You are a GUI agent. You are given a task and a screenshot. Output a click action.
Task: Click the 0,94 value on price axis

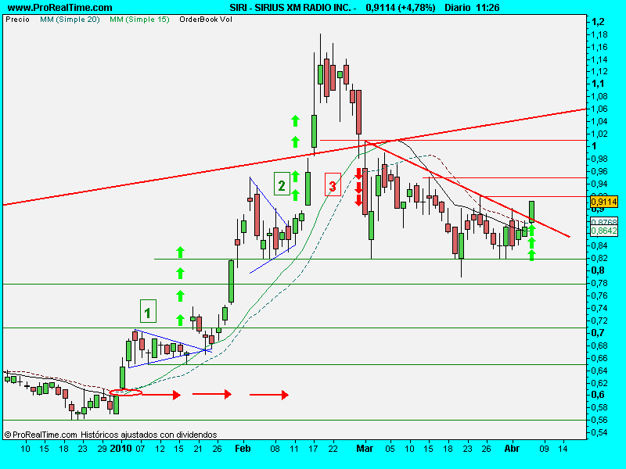tap(599, 184)
